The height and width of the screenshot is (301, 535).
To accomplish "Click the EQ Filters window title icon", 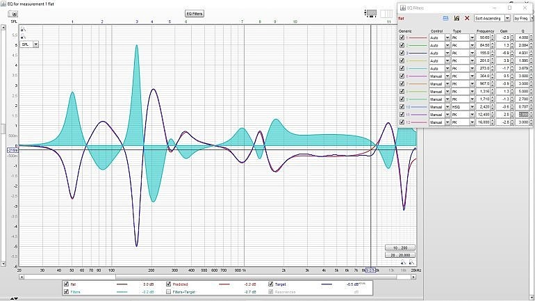I will coord(402,8).
